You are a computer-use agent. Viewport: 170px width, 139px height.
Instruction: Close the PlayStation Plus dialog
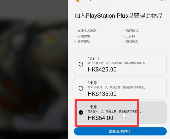pyautogui.click(x=162, y=1)
